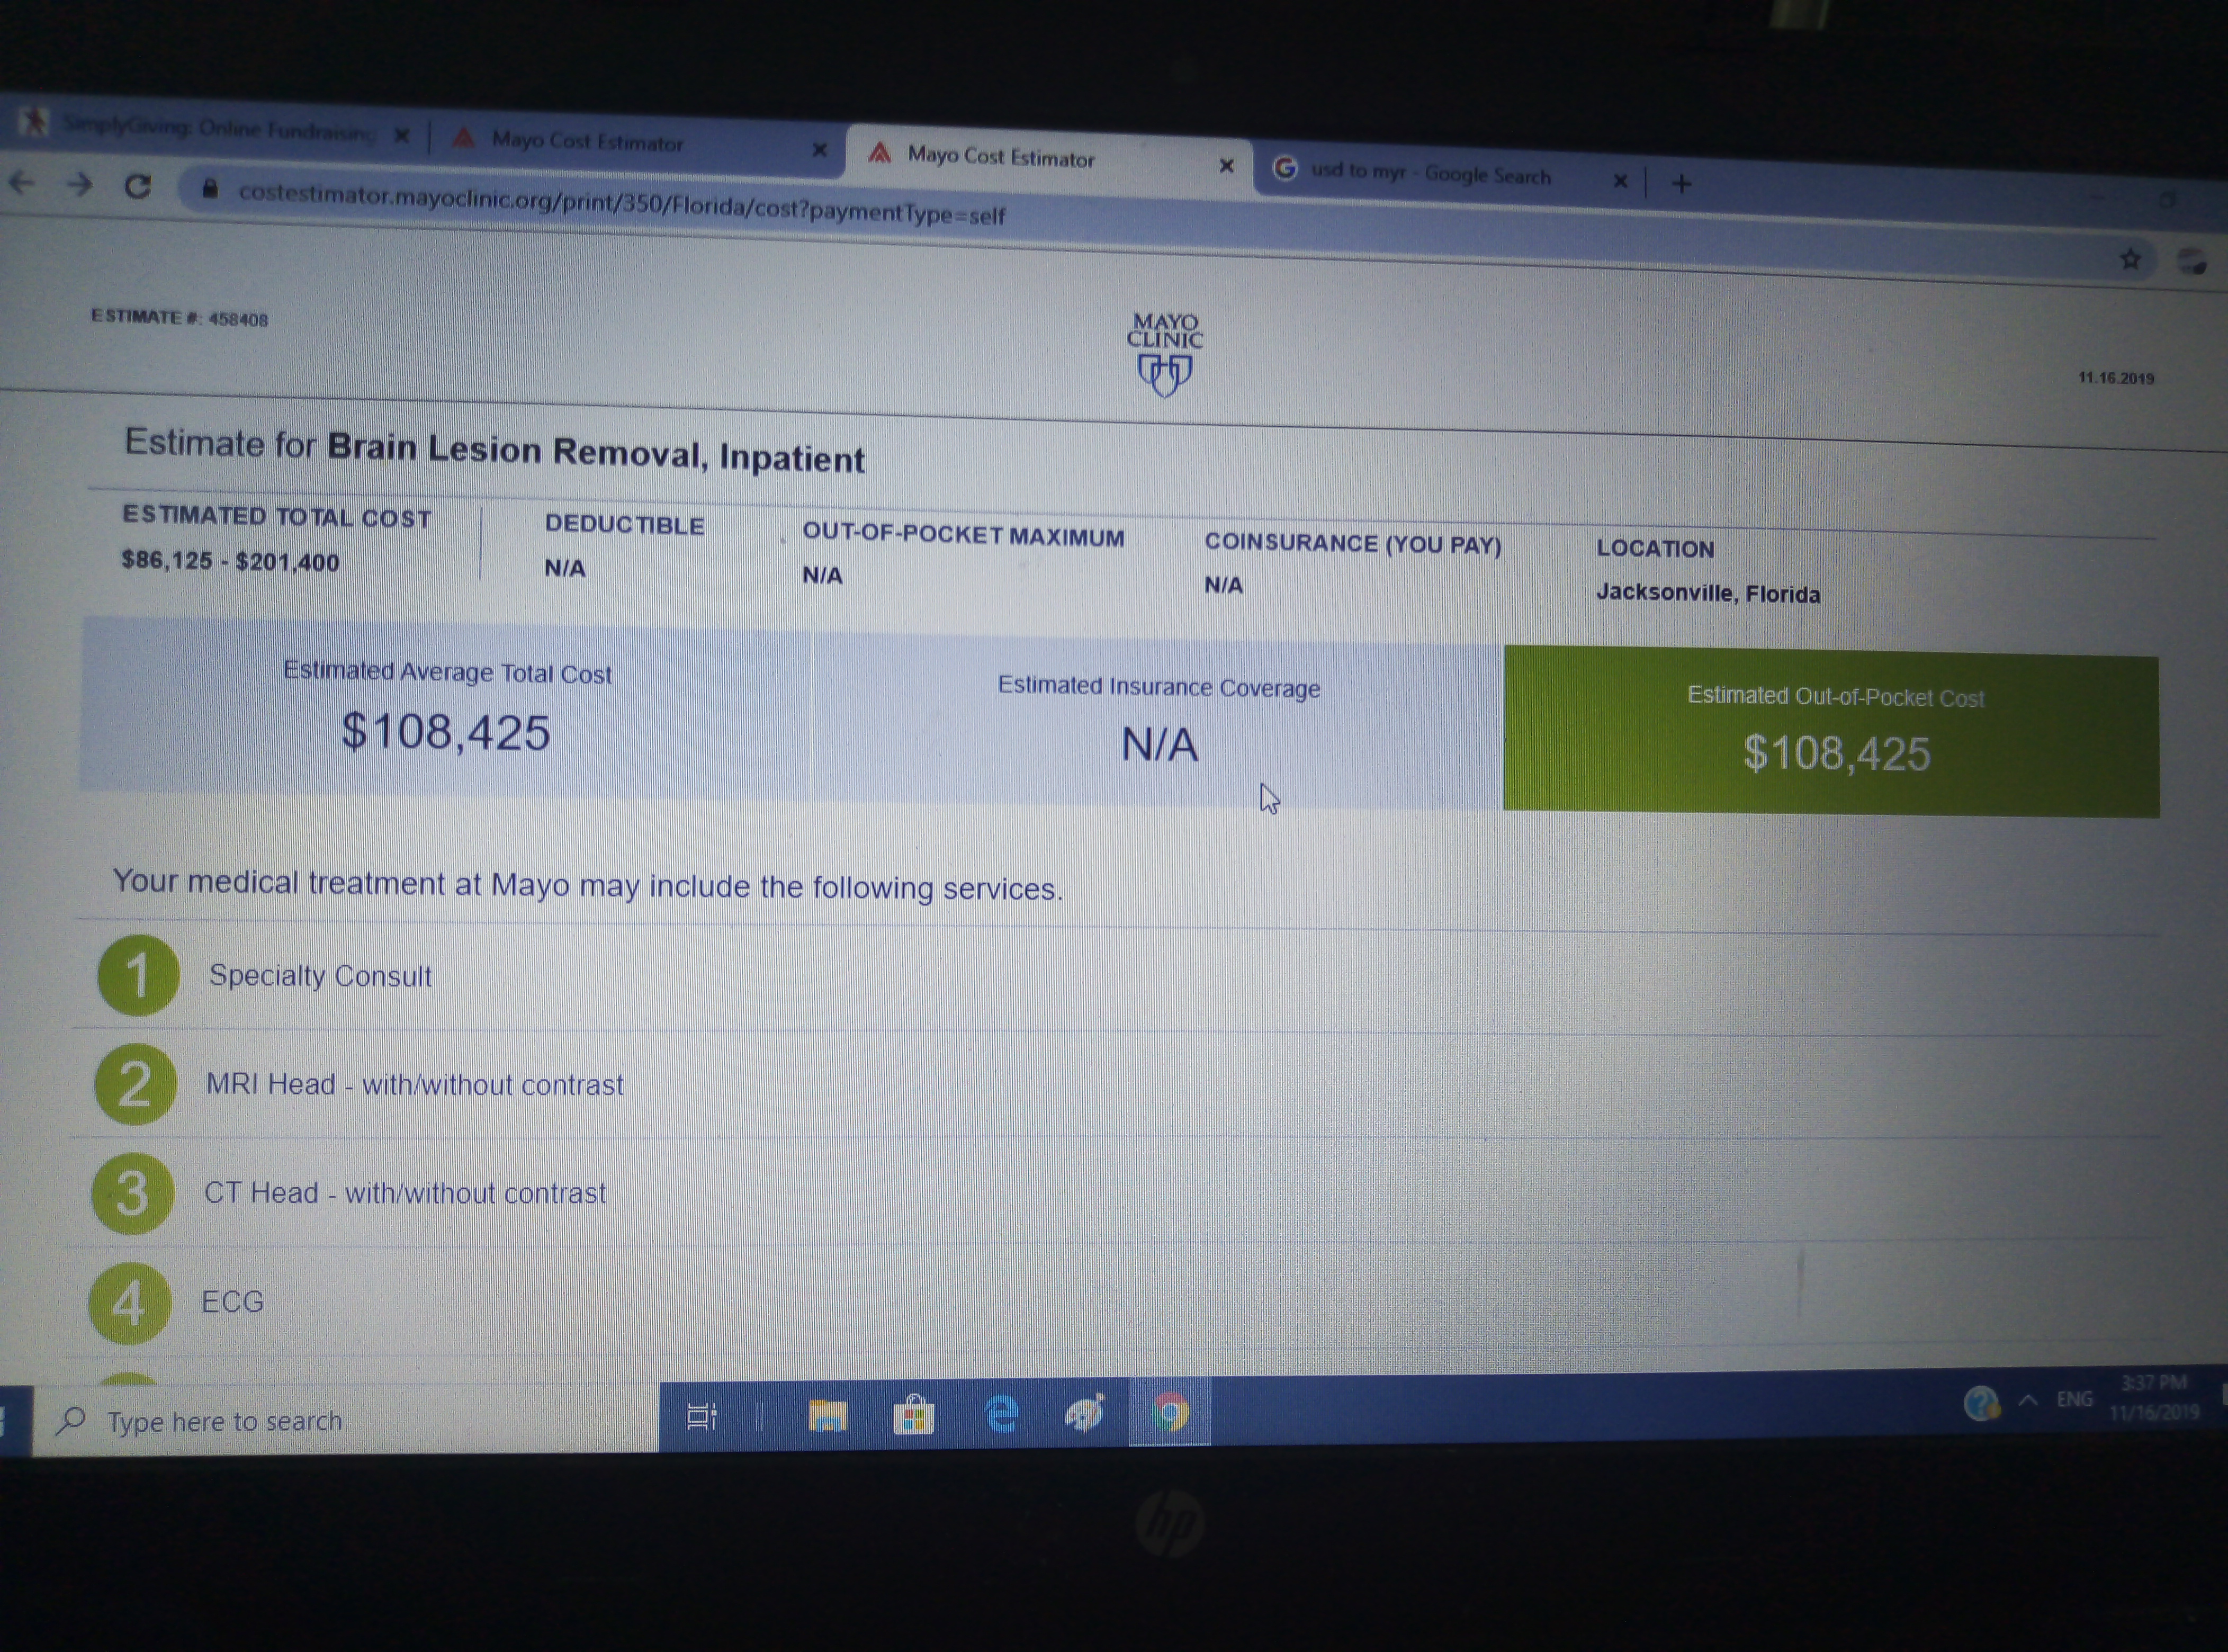Click CT Head - with/without contrast
This screenshot has width=2228, height=1652.
[x=405, y=1193]
